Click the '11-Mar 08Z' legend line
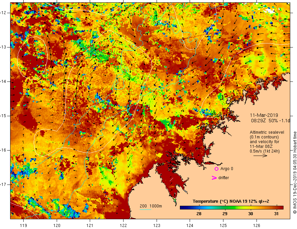Image resolution: width=297 pixels, height=229 pixels. 261,146
